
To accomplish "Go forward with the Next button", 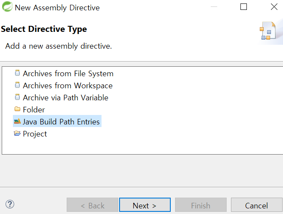I will (x=145, y=205).
